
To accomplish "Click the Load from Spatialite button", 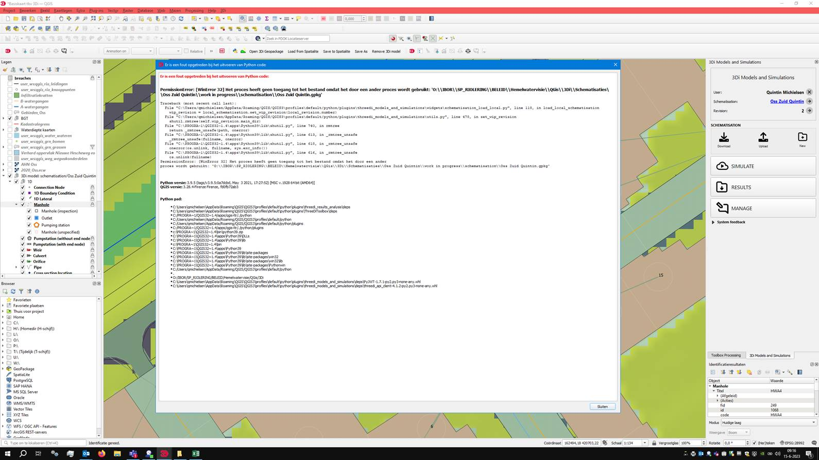I will pyautogui.click(x=303, y=51).
